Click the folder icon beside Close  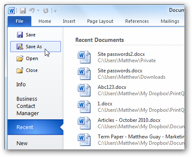click(20, 70)
